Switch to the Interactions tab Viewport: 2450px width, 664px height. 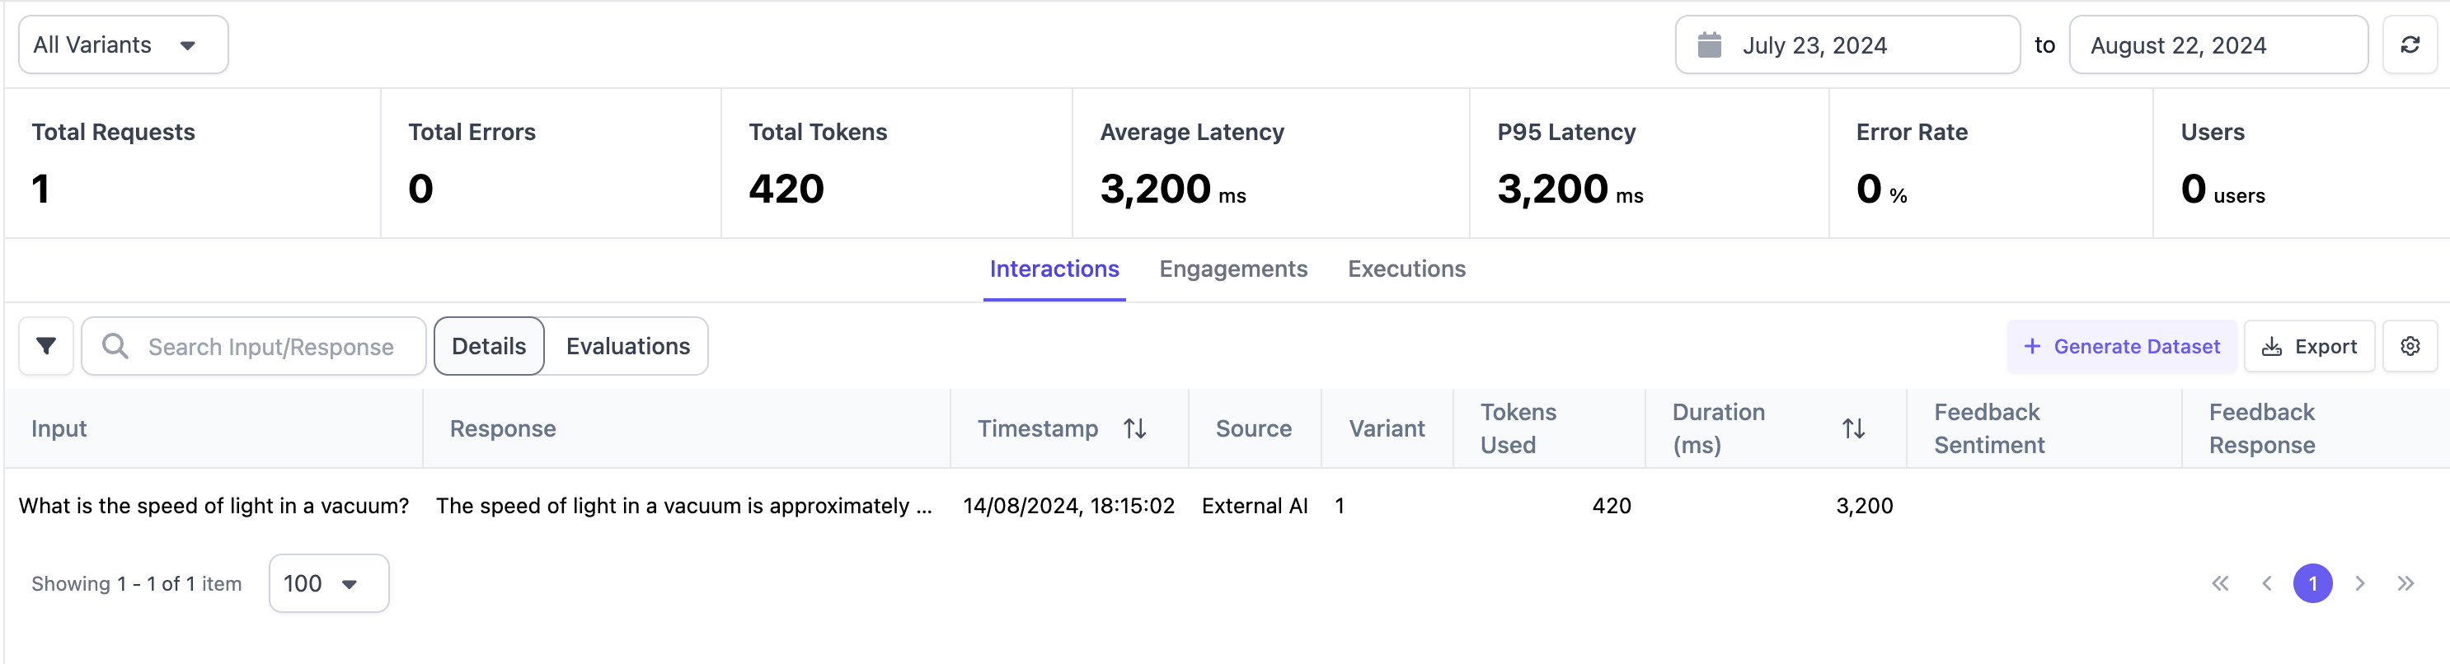[1054, 269]
